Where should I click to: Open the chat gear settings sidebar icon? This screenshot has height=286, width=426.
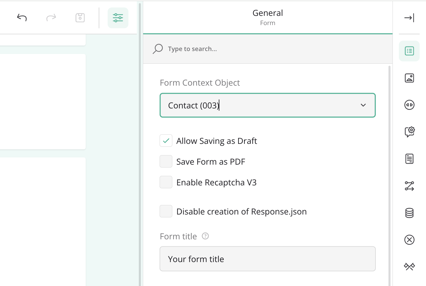[409, 132]
